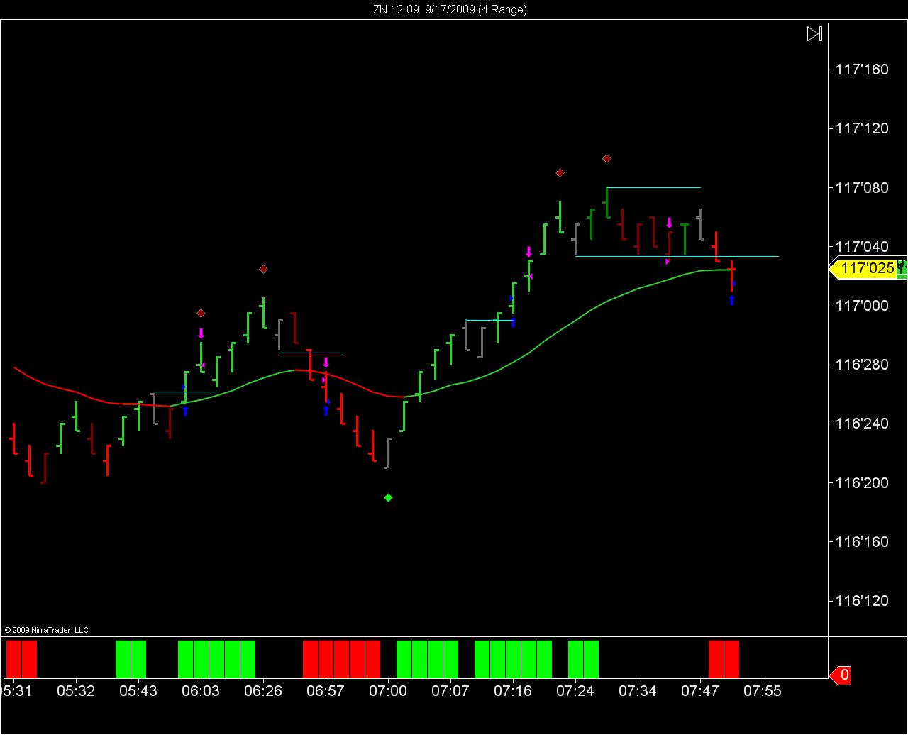Click the 07:34 time axis label
The image size is (908, 735).
click(638, 690)
